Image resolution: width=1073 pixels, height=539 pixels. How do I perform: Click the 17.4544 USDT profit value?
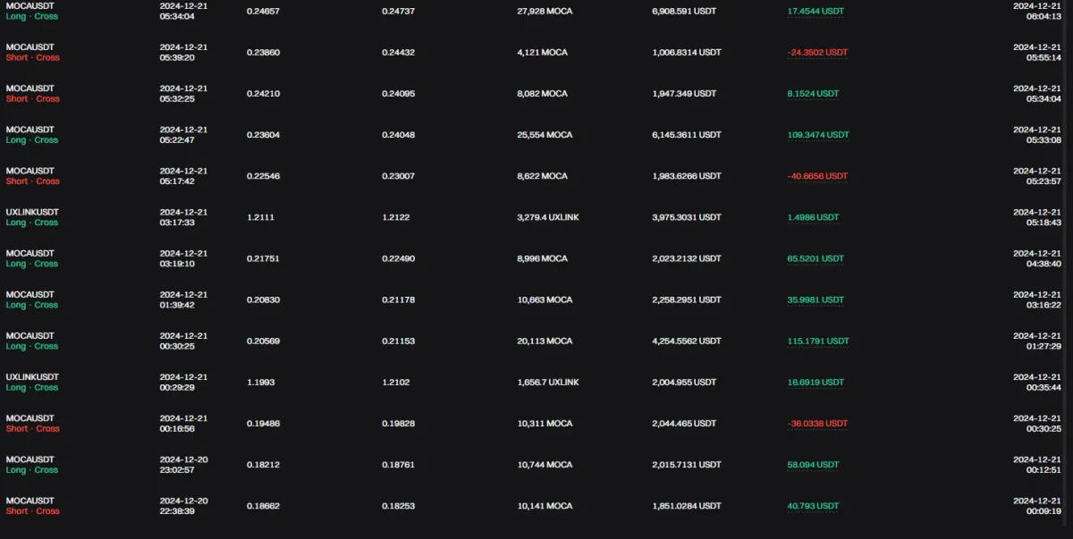tap(815, 12)
